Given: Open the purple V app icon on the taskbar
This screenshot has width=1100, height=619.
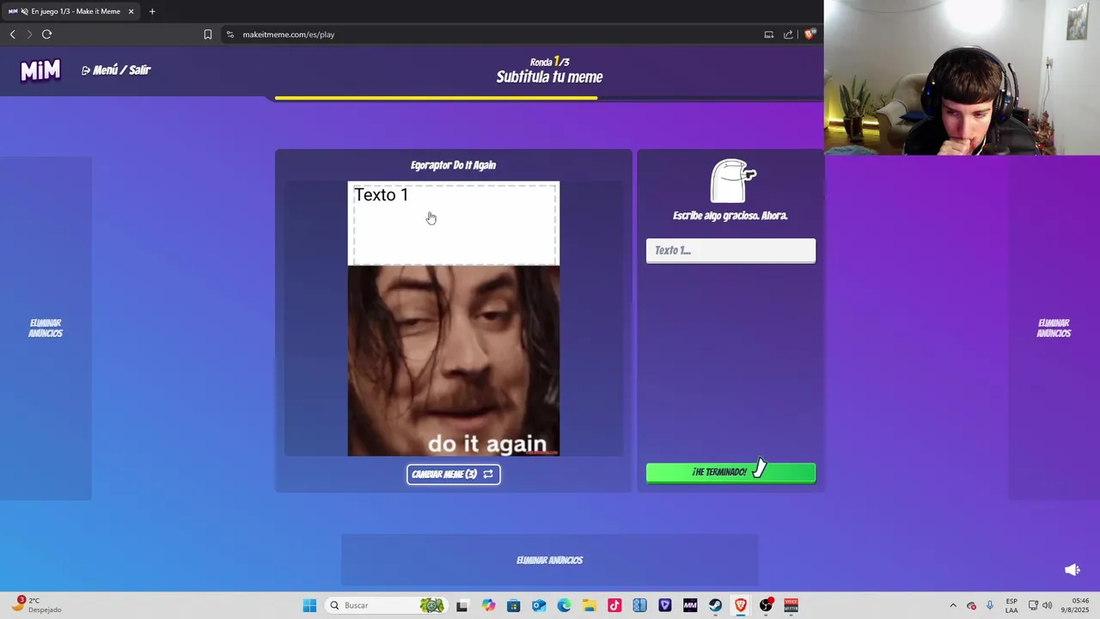Looking at the screenshot, I should [x=665, y=605].
